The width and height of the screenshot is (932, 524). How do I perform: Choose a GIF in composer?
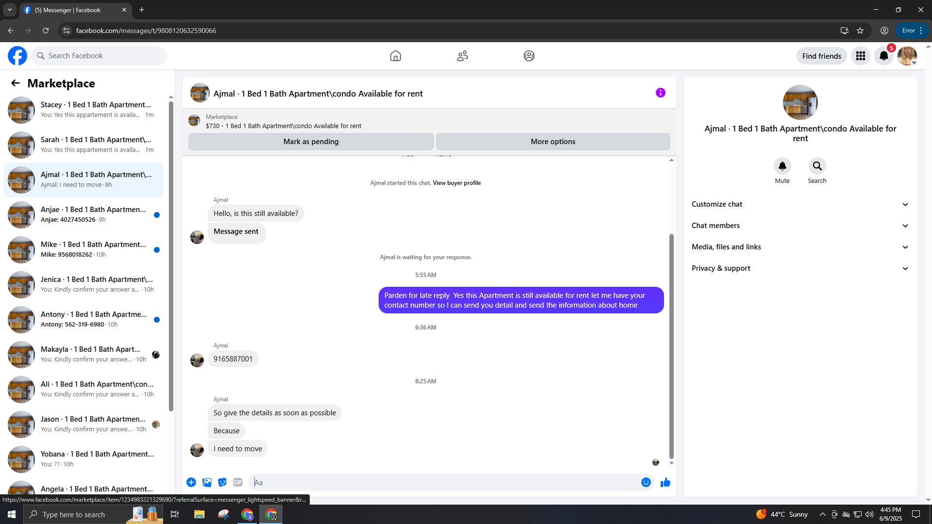pos(238,482)
